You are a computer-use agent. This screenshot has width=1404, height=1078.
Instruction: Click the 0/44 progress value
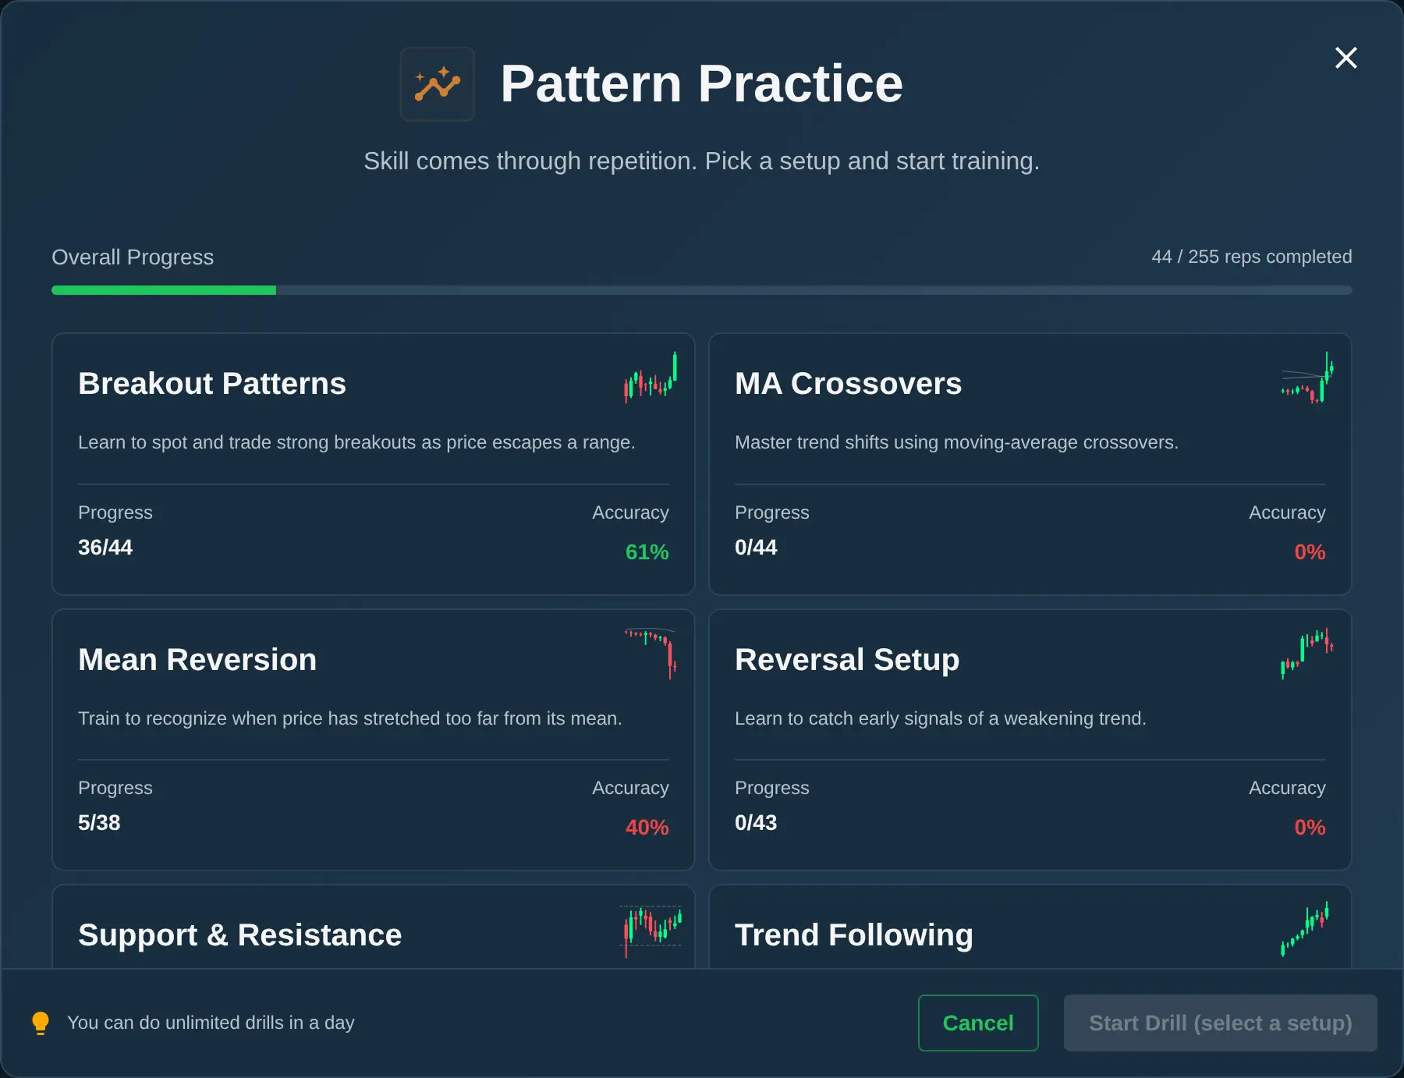pyautogui.click(x=756, y=548)
